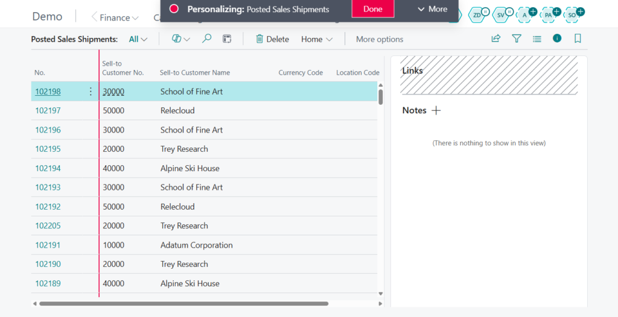Expand the Home menu dropdown
Viewport: 618px width, 317px height.
tap(317, 39)
